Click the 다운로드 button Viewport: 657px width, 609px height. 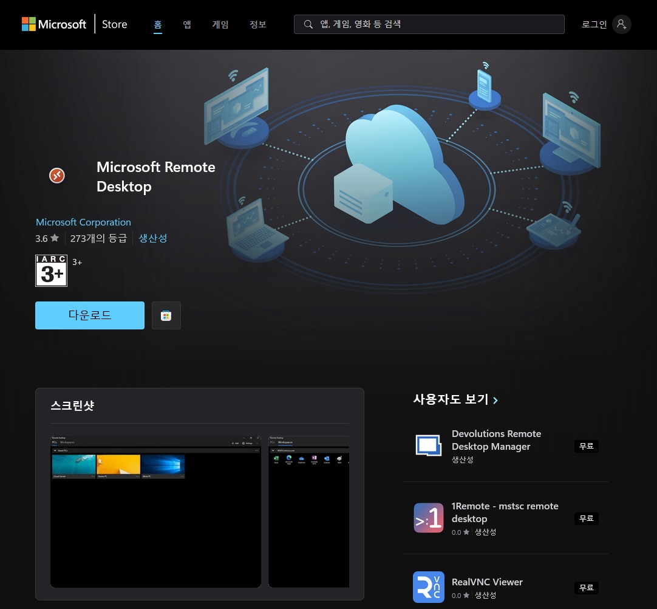pyautogui.click(x=90, y=315)
